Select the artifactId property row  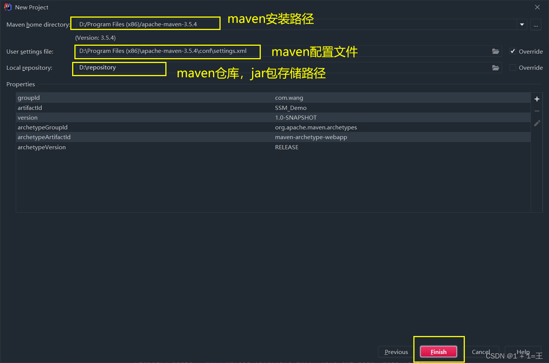pos(273,108)
